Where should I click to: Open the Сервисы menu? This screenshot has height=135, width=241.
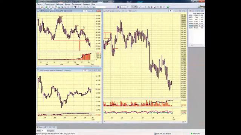86,4
